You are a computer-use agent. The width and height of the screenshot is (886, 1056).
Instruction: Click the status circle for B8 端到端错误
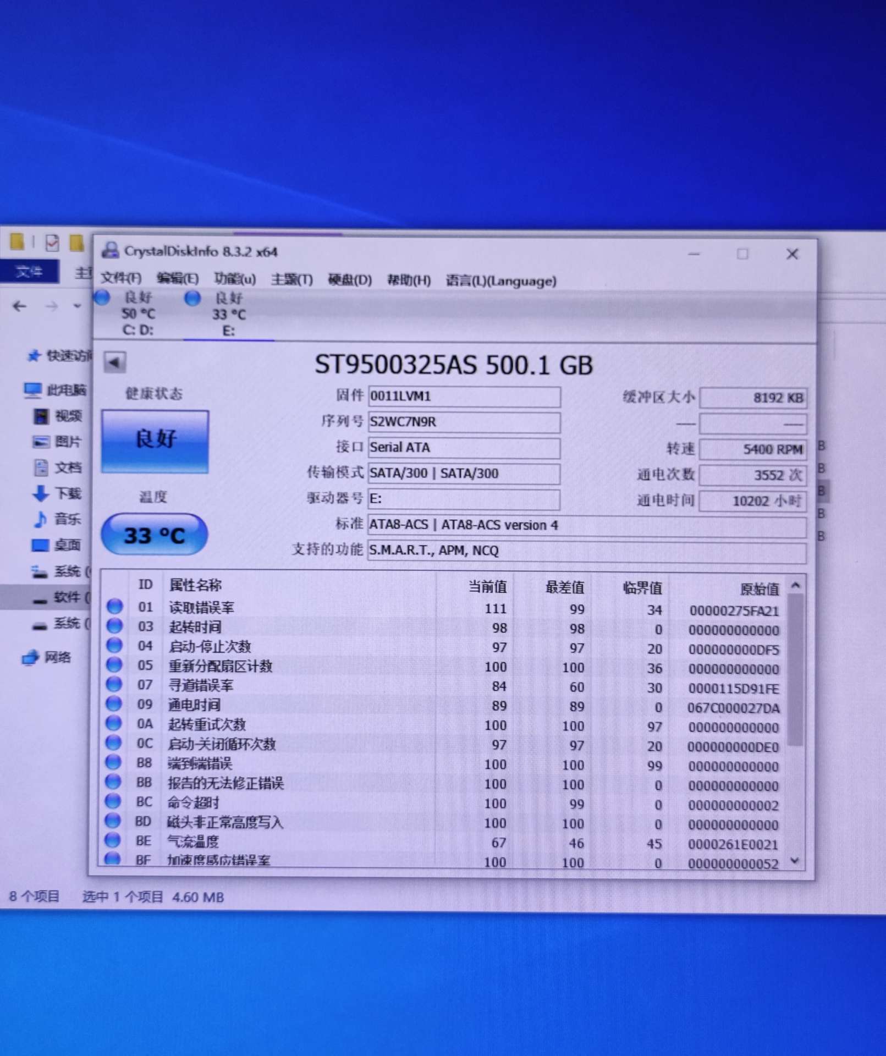113,762
